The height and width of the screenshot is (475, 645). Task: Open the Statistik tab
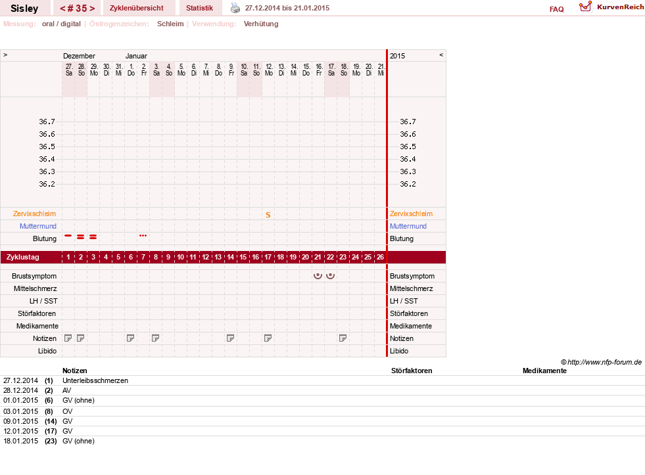[199, 8]
